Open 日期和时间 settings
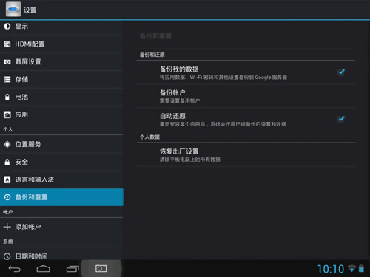Screen dimensions: 370x277 pyautogui.click(x=61, y=255)
